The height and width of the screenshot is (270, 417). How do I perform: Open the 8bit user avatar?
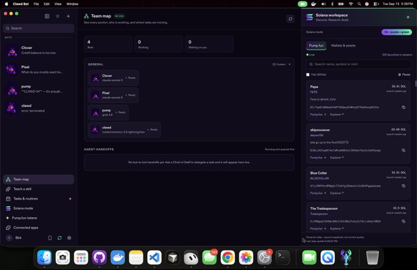coord(9,238)
